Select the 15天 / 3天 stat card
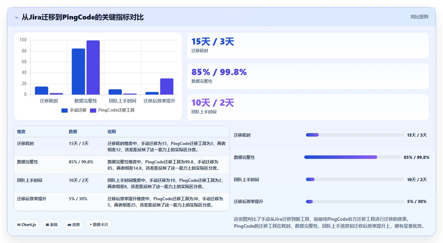 pos(308,46)
